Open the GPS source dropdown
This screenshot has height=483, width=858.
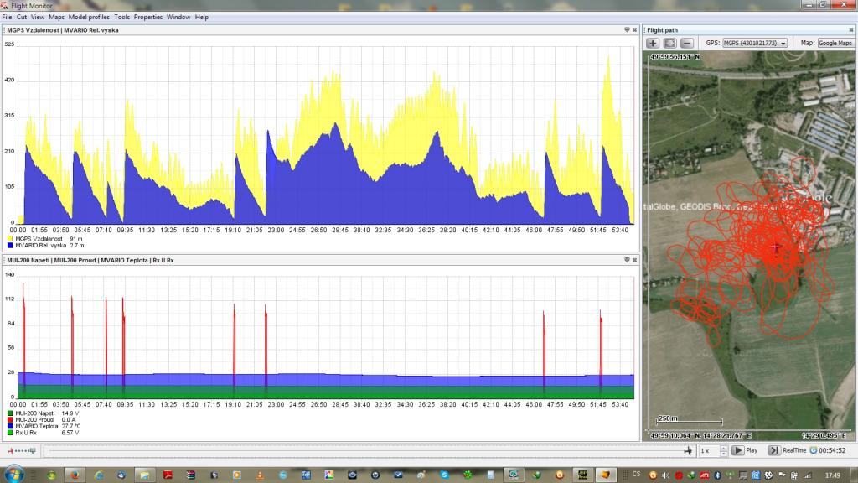point(755,43)
